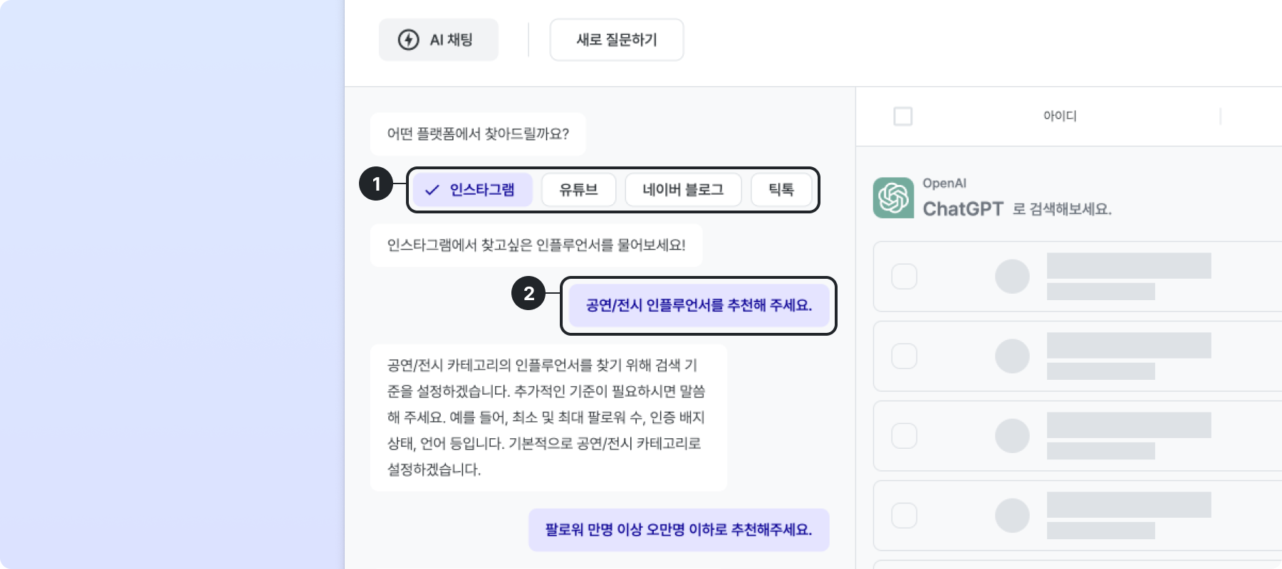Viewport: 1282px width, 569px height.
Task: Check the first result row checkbox
Action: click(904, 277)
